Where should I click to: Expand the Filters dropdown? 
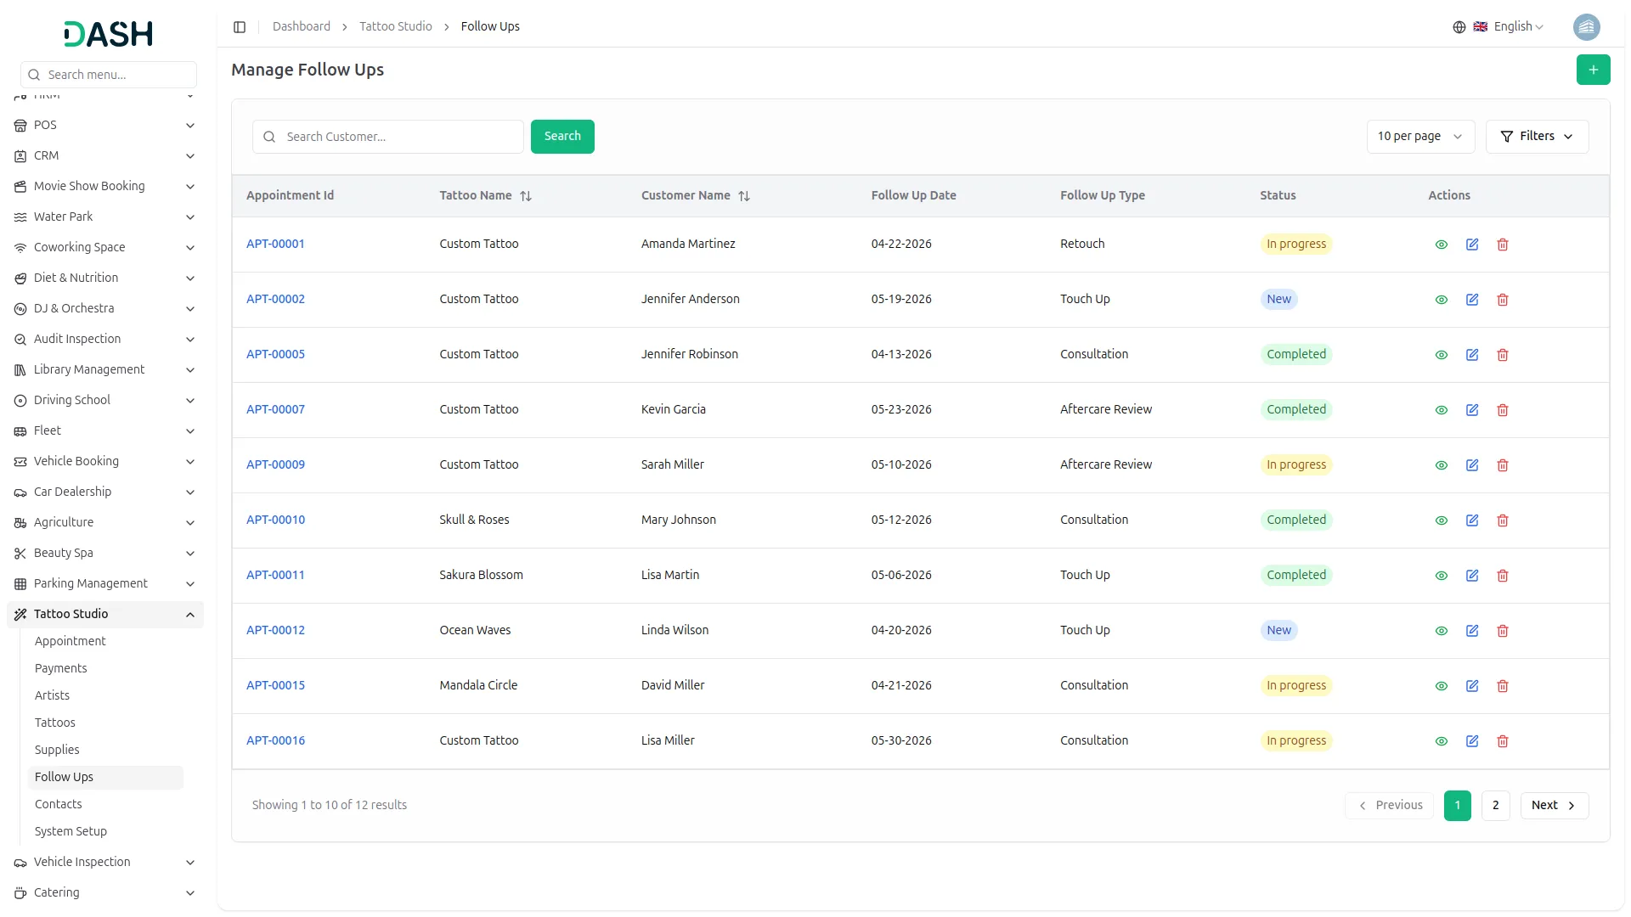pyautogui.click(x=1536, y=137)
